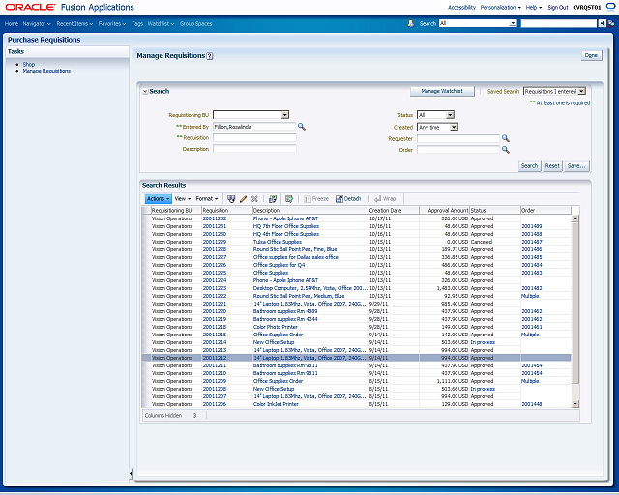Viewport: 619px width, 495px height.
Task: Open Manage Requisitions task link
Action: click(46, 71)
